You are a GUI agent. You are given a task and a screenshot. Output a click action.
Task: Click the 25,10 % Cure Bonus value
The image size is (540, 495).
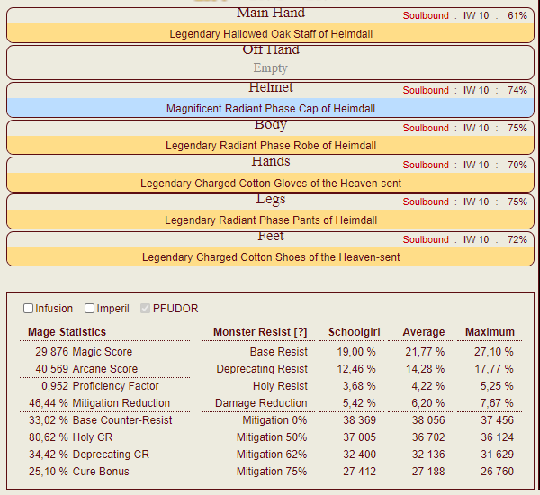tap(49, 472)
